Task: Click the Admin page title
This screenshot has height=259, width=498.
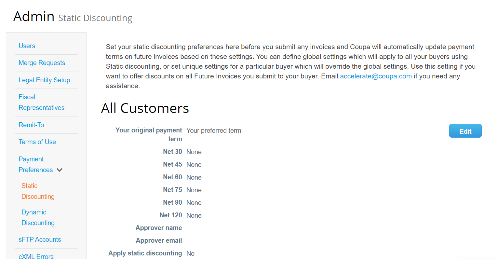Action: pos(34,16)
